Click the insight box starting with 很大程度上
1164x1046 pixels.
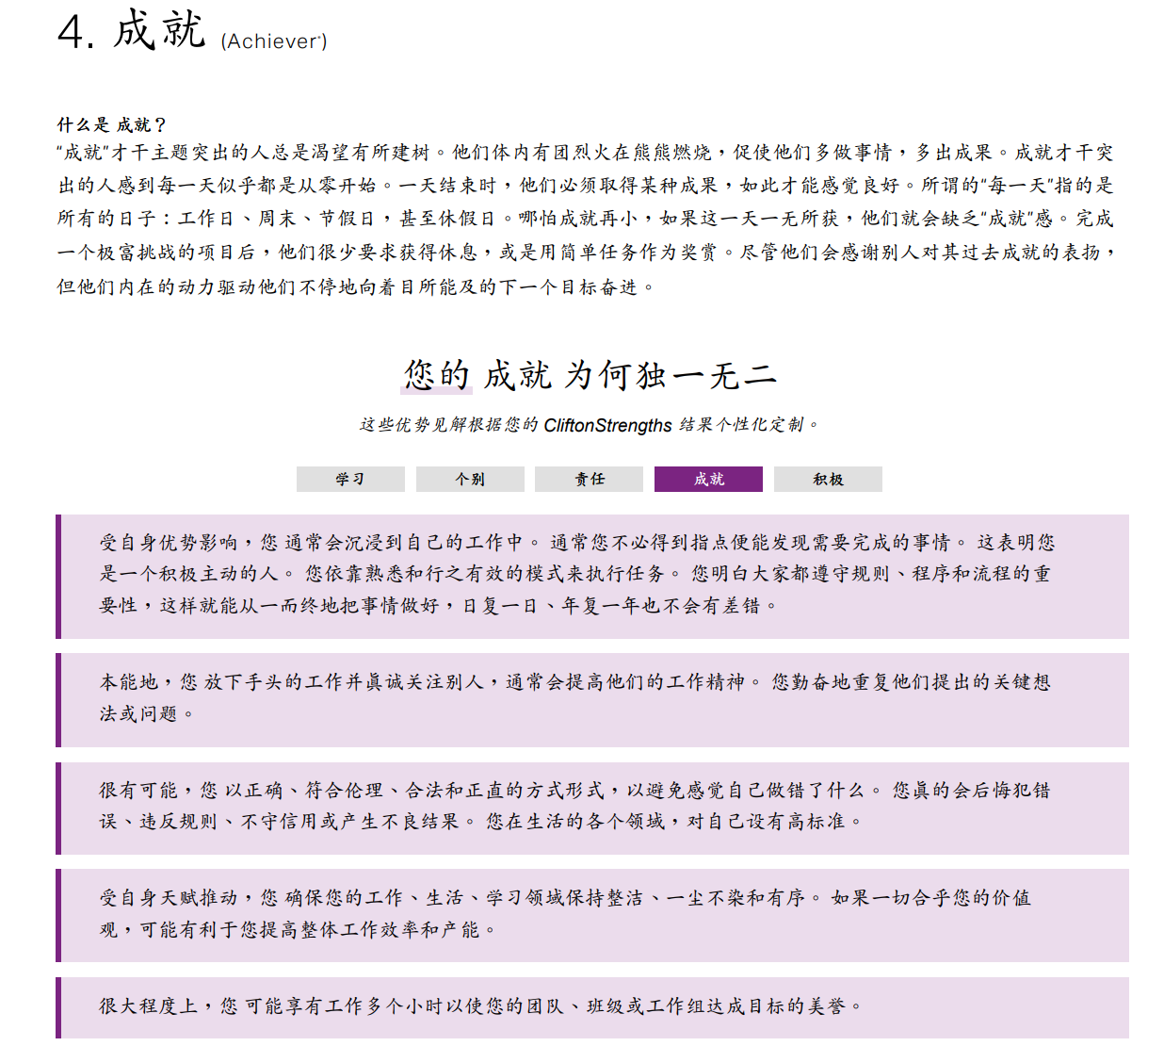[591, 1006]
